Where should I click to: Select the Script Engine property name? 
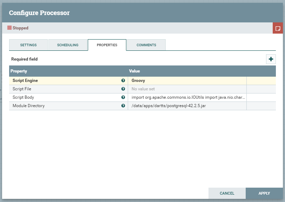click(25, 81)
